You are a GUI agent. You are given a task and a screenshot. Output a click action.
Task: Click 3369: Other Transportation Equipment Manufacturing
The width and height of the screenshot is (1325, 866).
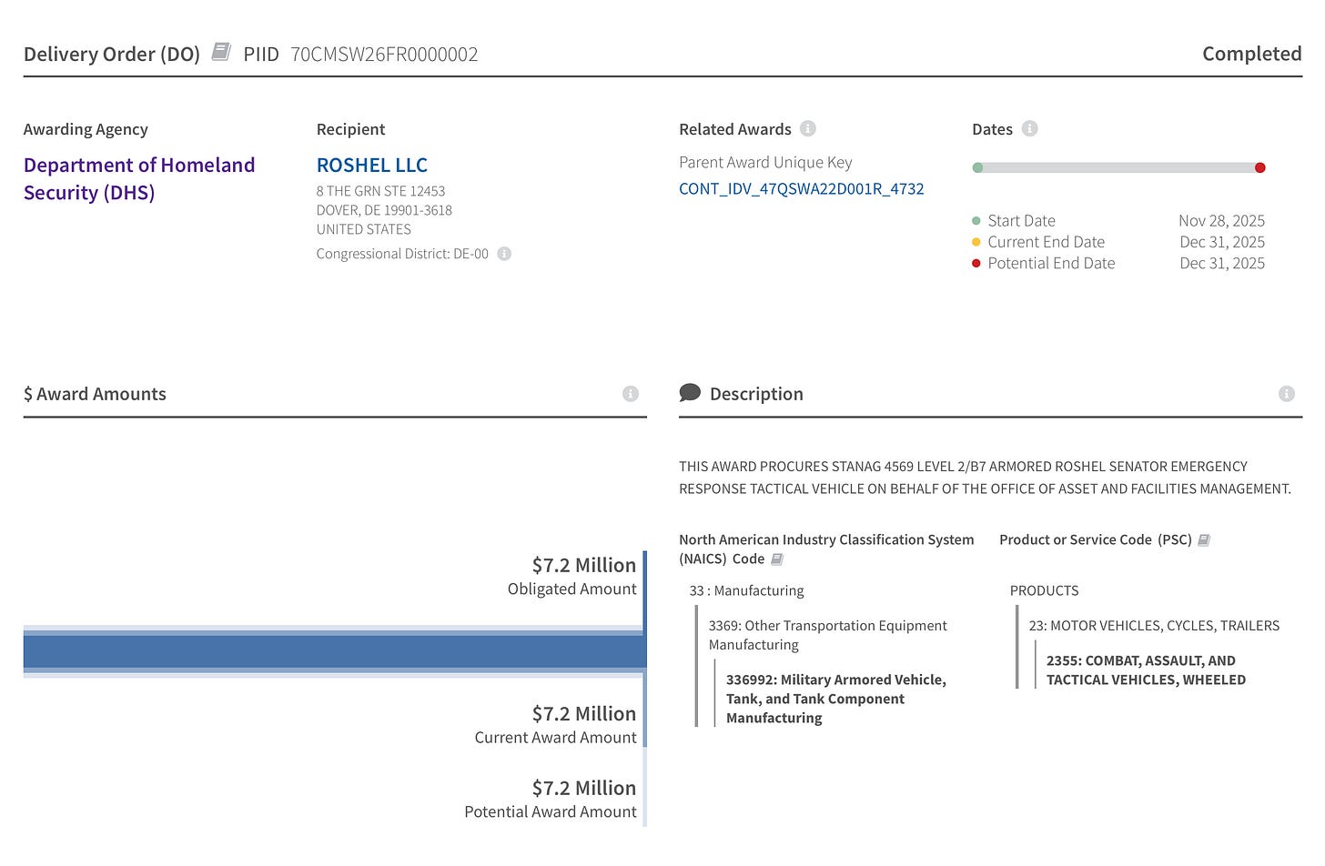pyautogui.click(x=828, y=635)
